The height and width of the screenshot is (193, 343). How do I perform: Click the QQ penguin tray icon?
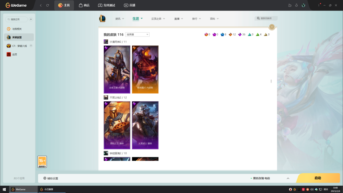pyautogui.click(x=290, y=190)
